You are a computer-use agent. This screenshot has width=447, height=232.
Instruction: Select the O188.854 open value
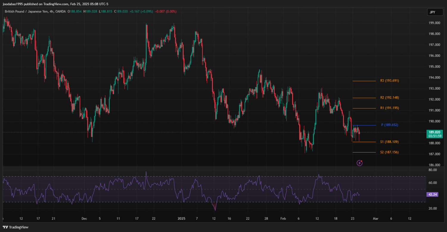tap(75, 11)
